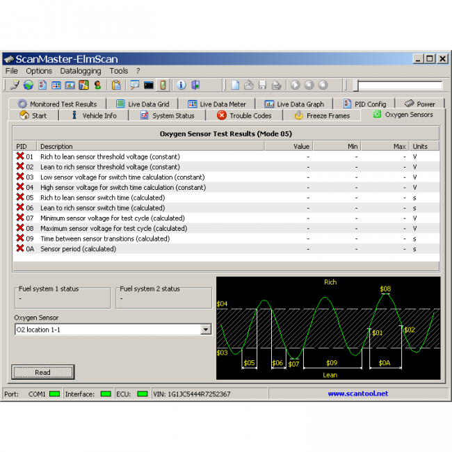Click the Value column header

pyautogui.click(x=289, y=146)
